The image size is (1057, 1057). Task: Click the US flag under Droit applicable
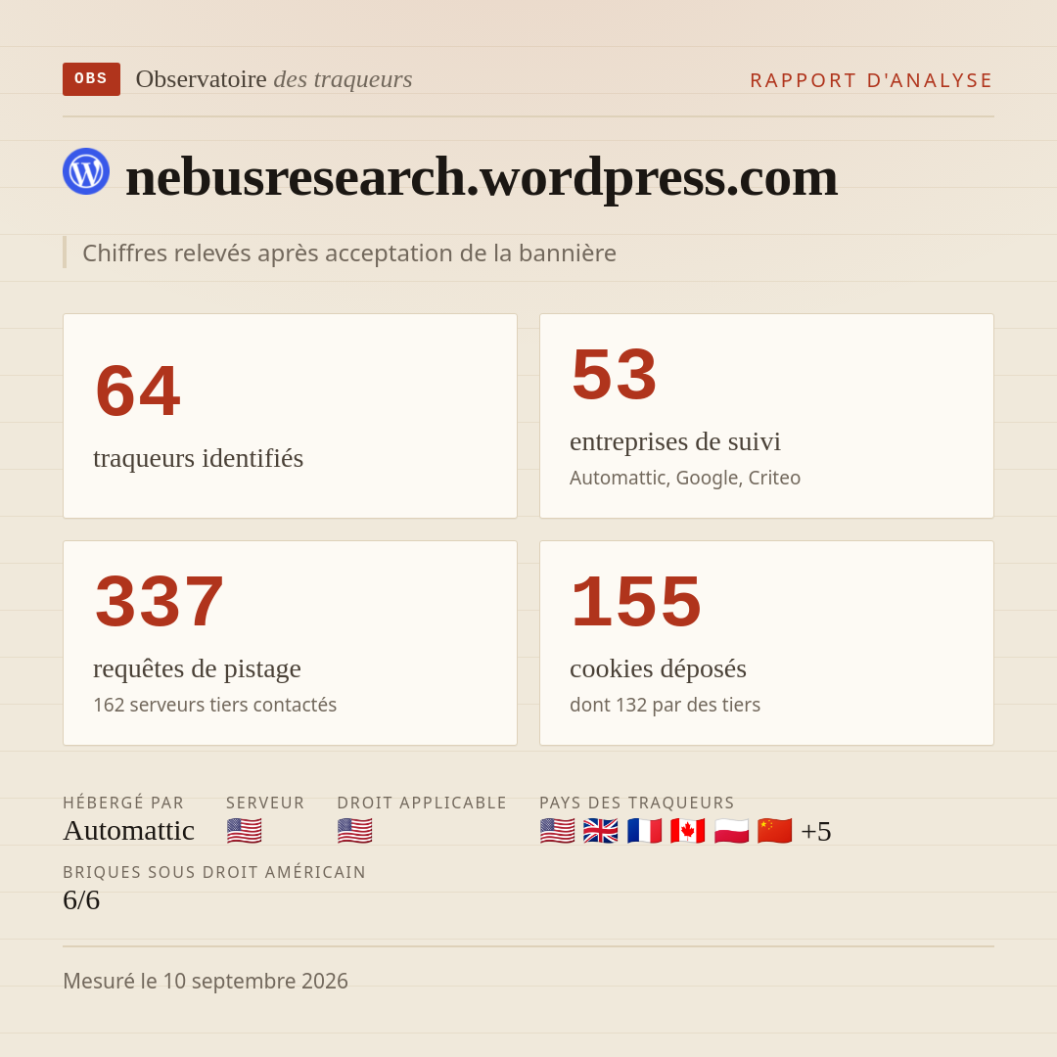(x=354, y=831)
